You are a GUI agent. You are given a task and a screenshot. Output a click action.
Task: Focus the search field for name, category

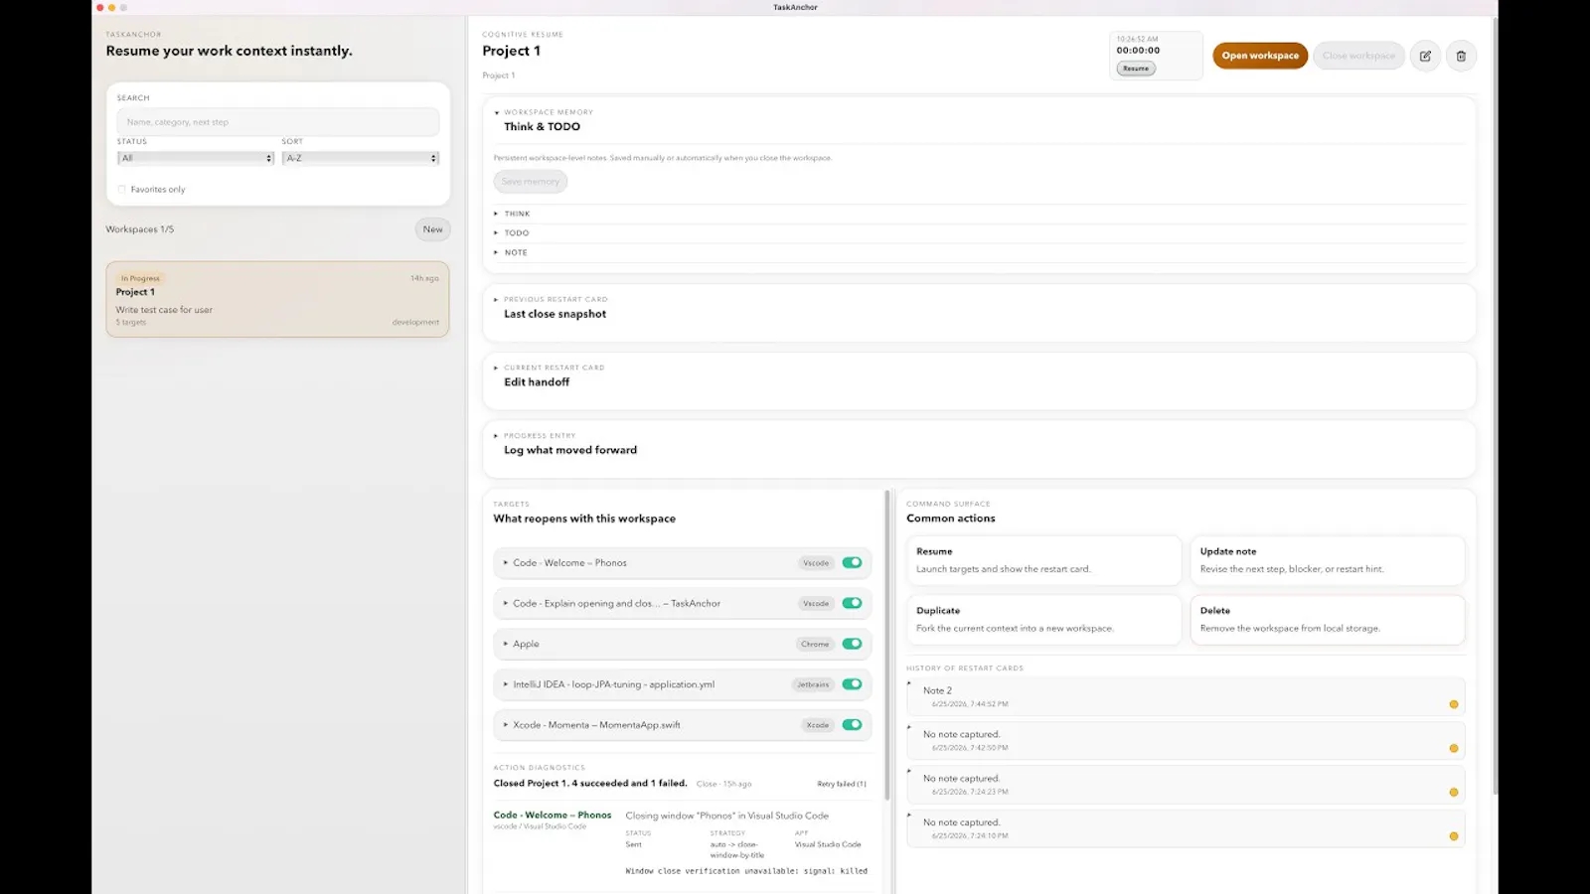(x=277, y=122)
